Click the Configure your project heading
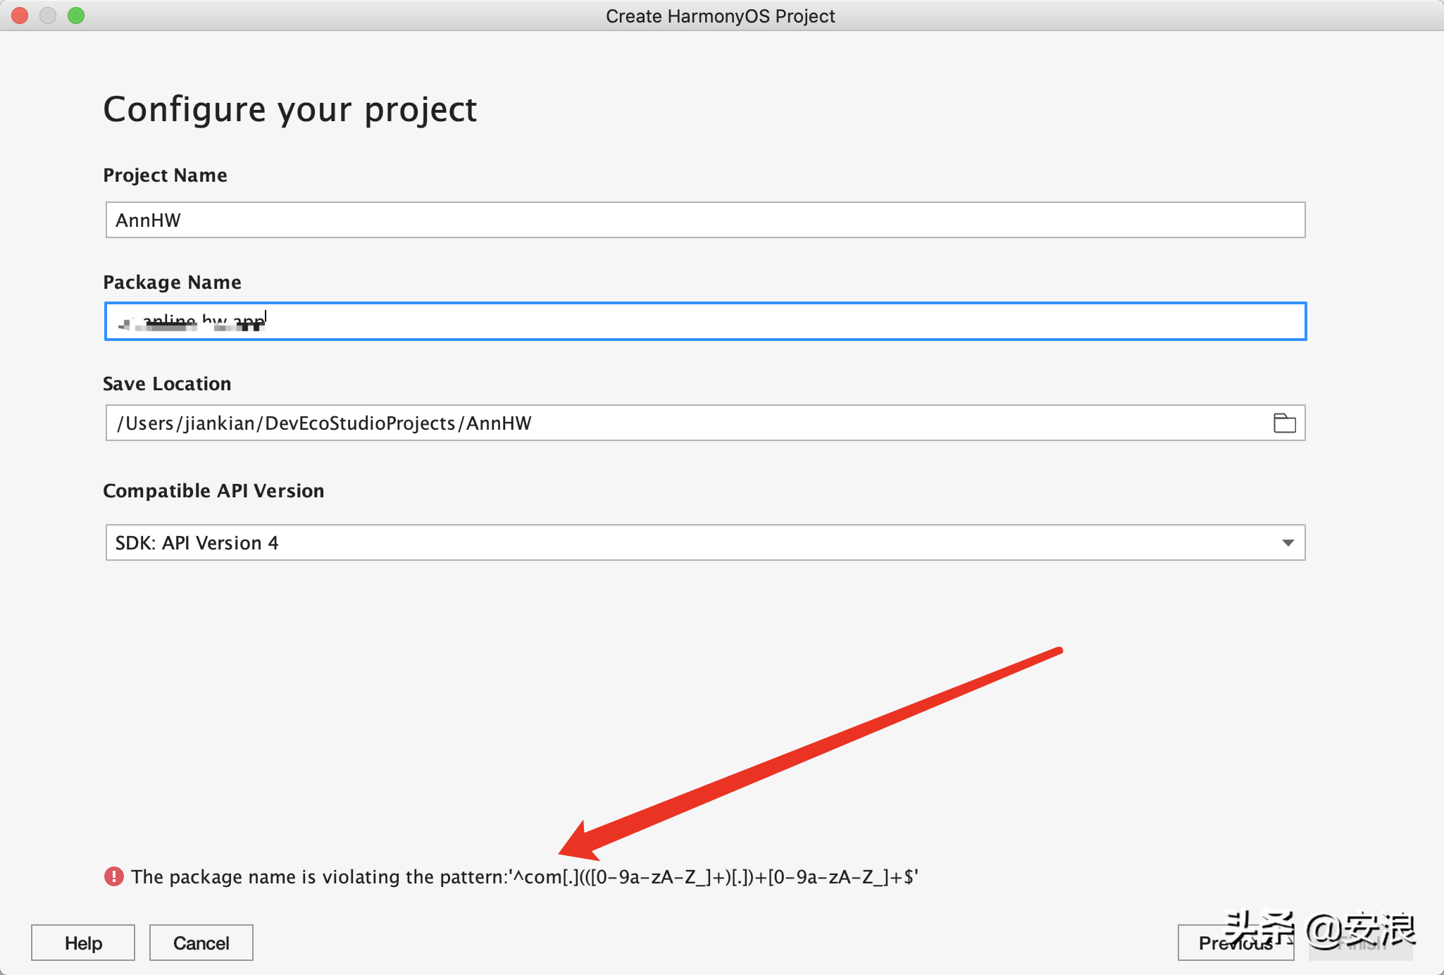This screenshot has width=1444, height=975. click(290, 109)
